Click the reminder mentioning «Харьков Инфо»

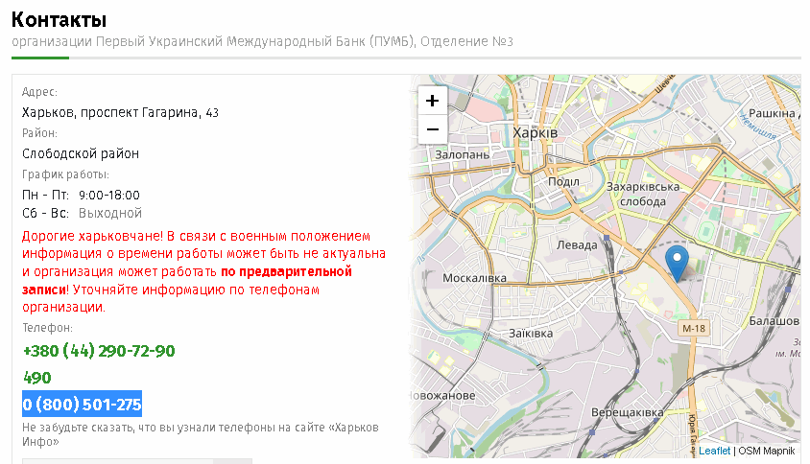[201, 434]
